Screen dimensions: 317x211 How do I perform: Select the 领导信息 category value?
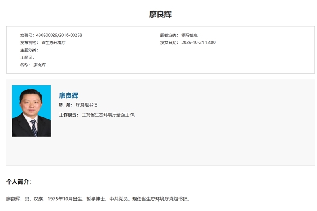[x=189, y=35]
